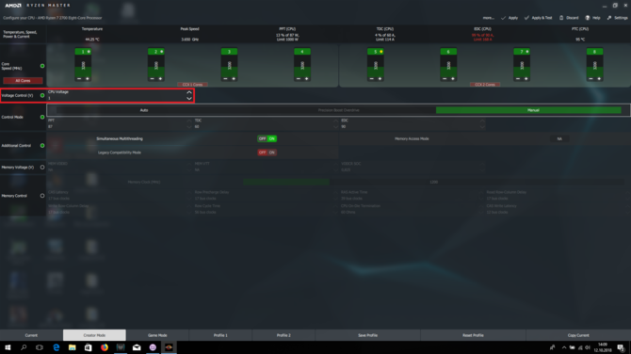Viewport: 631px width, 354px height.
Task: Click the Reset Profile button
Action: coord(473,335)
